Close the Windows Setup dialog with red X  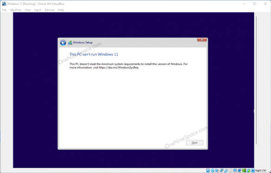tap(202, 40)
